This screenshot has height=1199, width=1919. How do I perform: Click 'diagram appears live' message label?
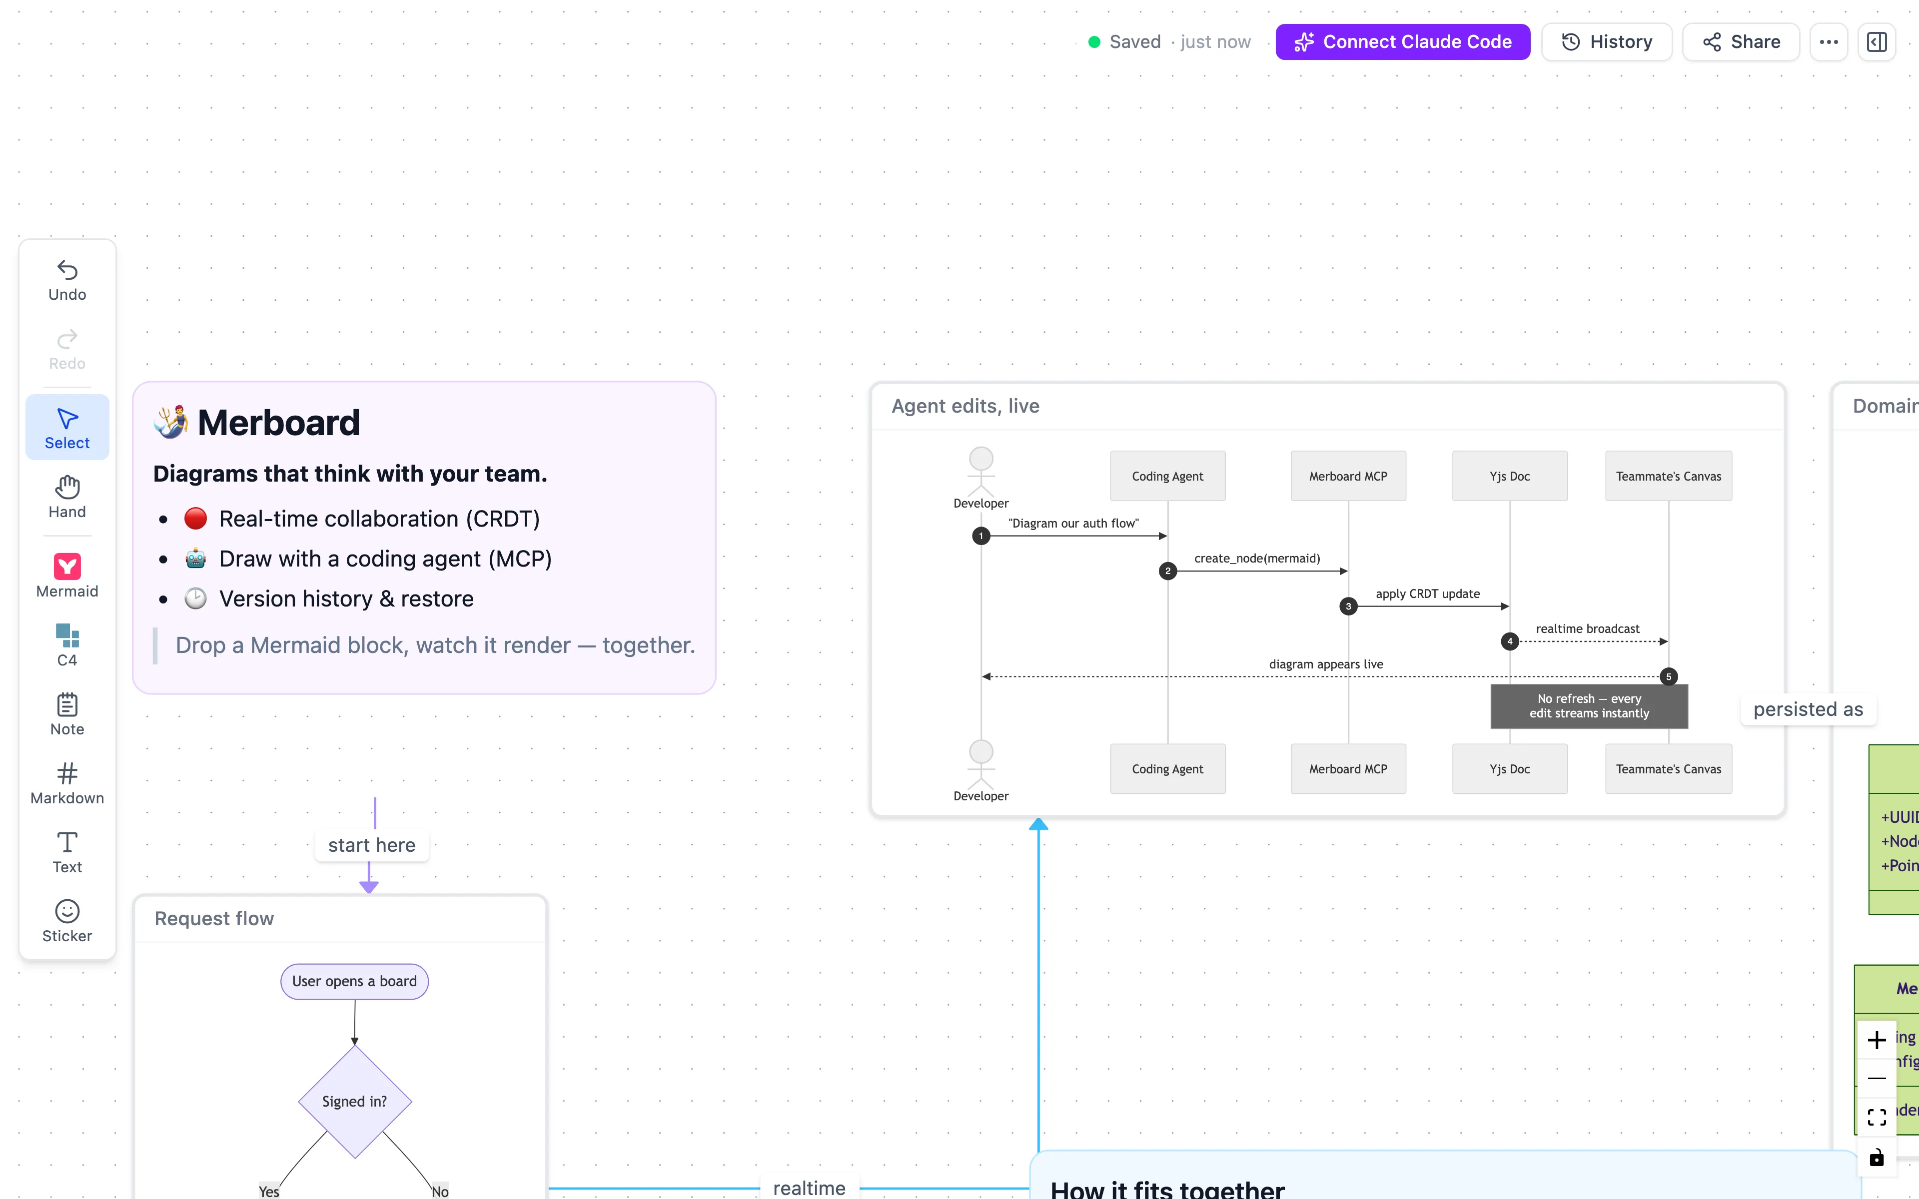tap(1326, 664)
